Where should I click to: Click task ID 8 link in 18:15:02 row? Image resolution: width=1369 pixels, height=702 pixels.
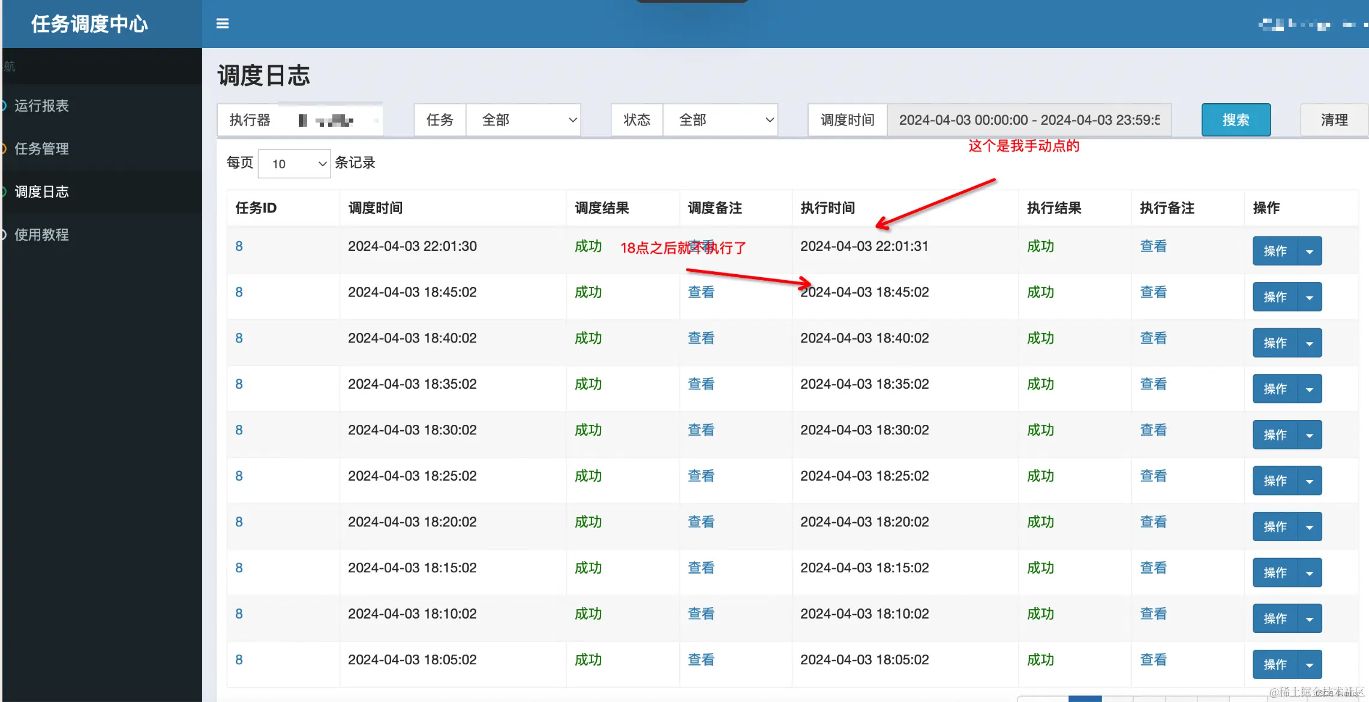[x=239, y=568]
